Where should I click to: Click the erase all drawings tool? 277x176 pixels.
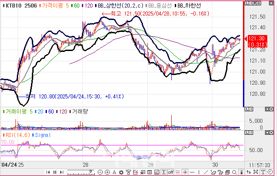coord(220,172)
